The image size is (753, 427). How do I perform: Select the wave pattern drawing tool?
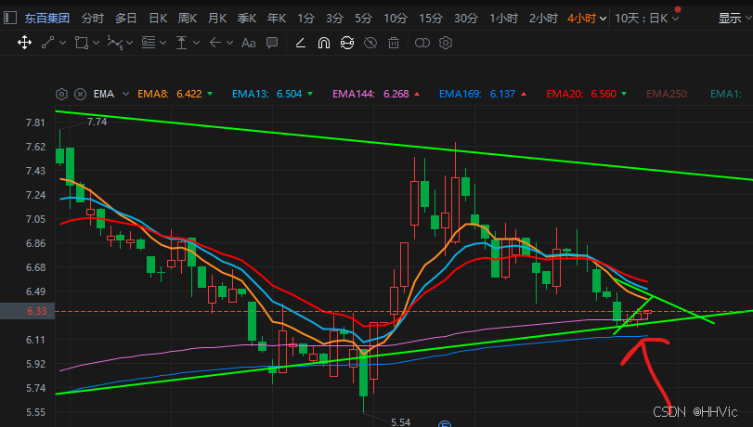(115, 43)
